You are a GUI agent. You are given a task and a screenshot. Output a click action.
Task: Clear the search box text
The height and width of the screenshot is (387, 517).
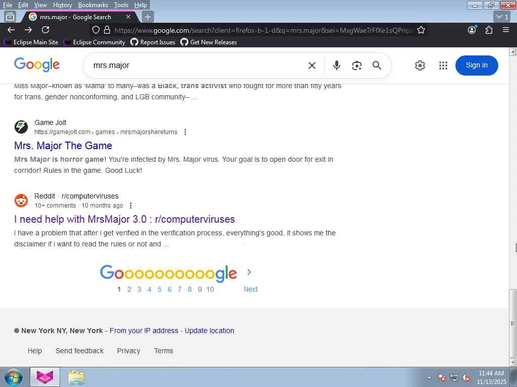point(312,66)
